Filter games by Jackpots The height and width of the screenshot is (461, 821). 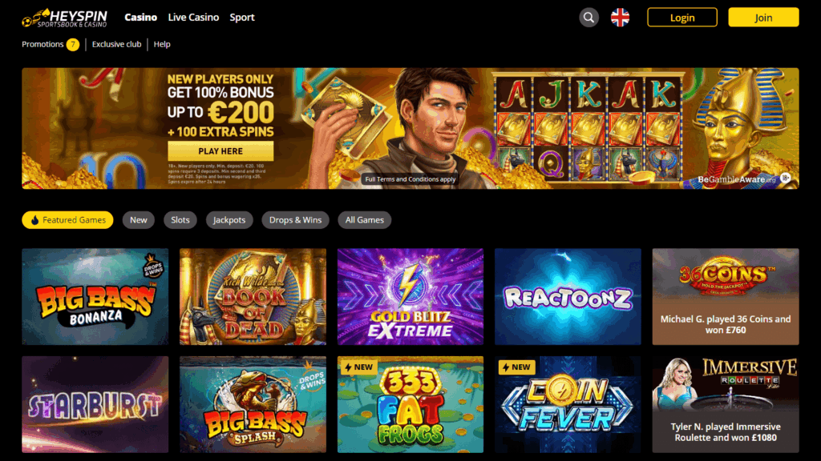pos(229,220)
